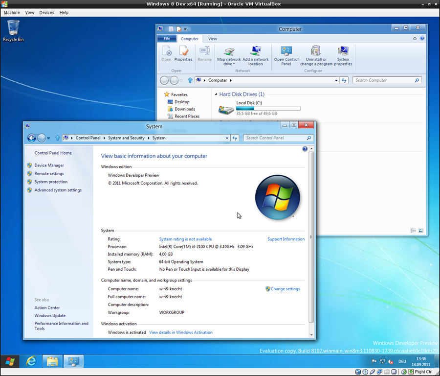Minimize the ribbon in Computer window
Screen dimensions: 440x376
click(415, 39)
